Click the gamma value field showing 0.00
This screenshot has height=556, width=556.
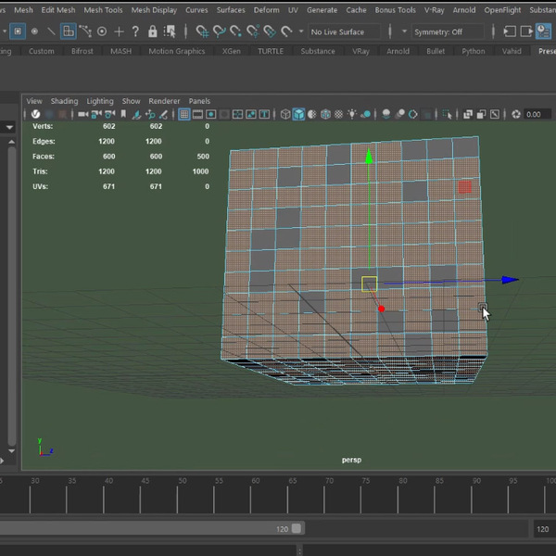click(x=536, y=114)
